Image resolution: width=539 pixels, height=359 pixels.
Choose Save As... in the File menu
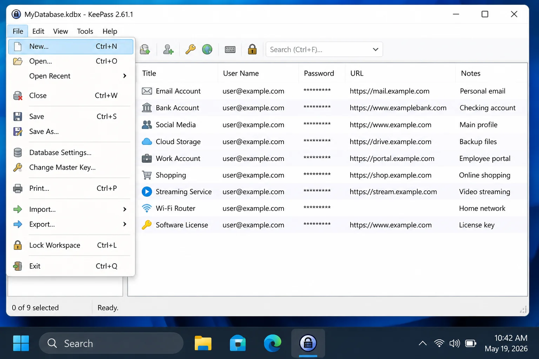click(x=71, y=131)
